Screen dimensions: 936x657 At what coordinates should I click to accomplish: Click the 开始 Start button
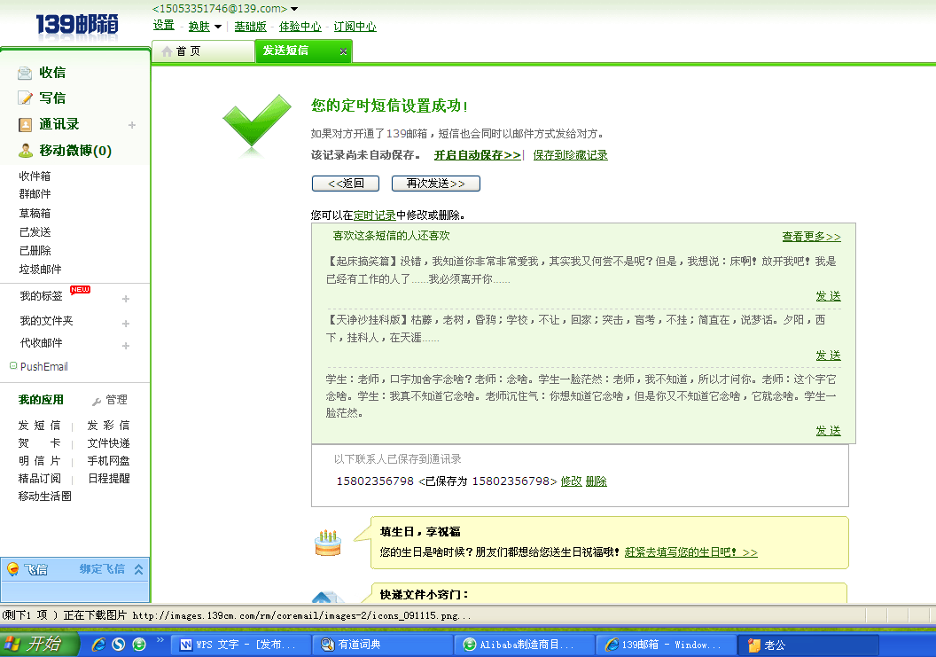[x=38, y=644]
